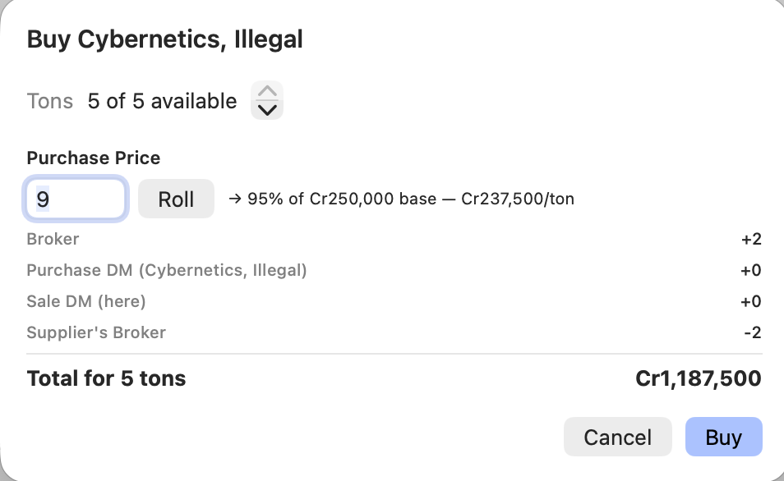The width and height of the screenshot is (784, 481).
Task: Click the Broker modifier row label
Action: (x=53, y=239)
